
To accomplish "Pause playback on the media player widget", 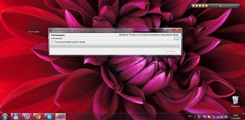I will tap(197, 6).
